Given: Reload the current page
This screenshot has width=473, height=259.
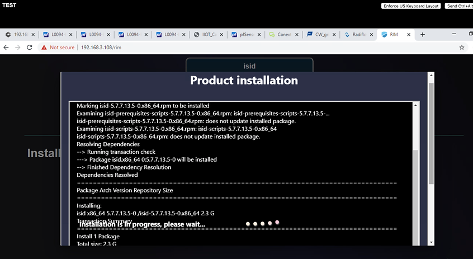Looking at the screenshot, I should (29, 48).
